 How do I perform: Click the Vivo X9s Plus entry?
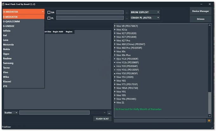pos(123,55)
